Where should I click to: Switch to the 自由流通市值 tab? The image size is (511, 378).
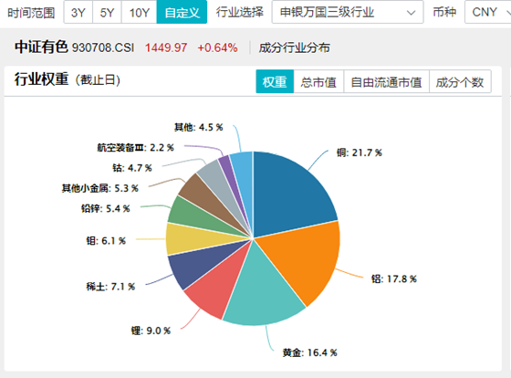tap(387, 81)
